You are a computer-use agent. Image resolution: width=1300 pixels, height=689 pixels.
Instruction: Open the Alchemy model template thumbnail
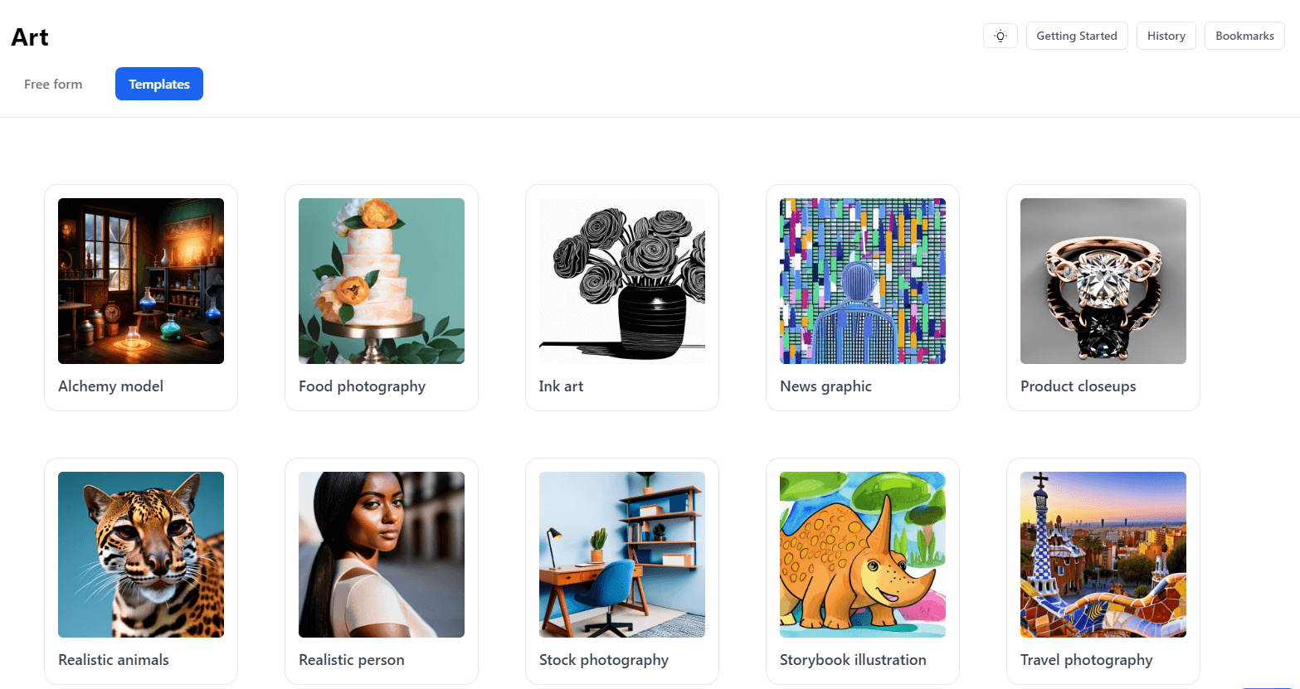coord(141,281)
